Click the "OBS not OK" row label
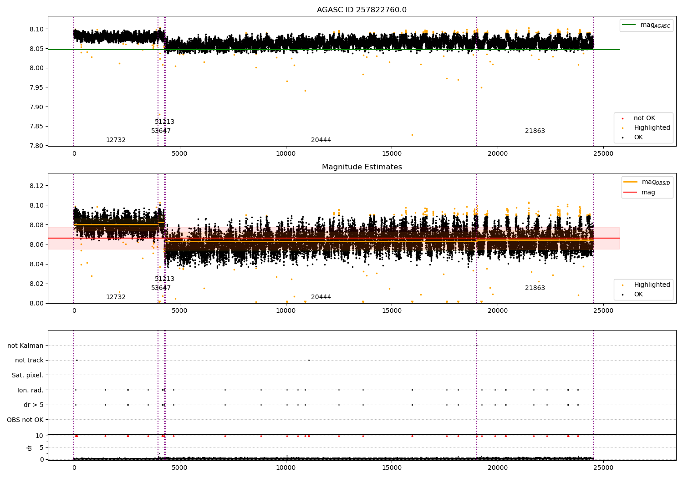 [25, 420]
